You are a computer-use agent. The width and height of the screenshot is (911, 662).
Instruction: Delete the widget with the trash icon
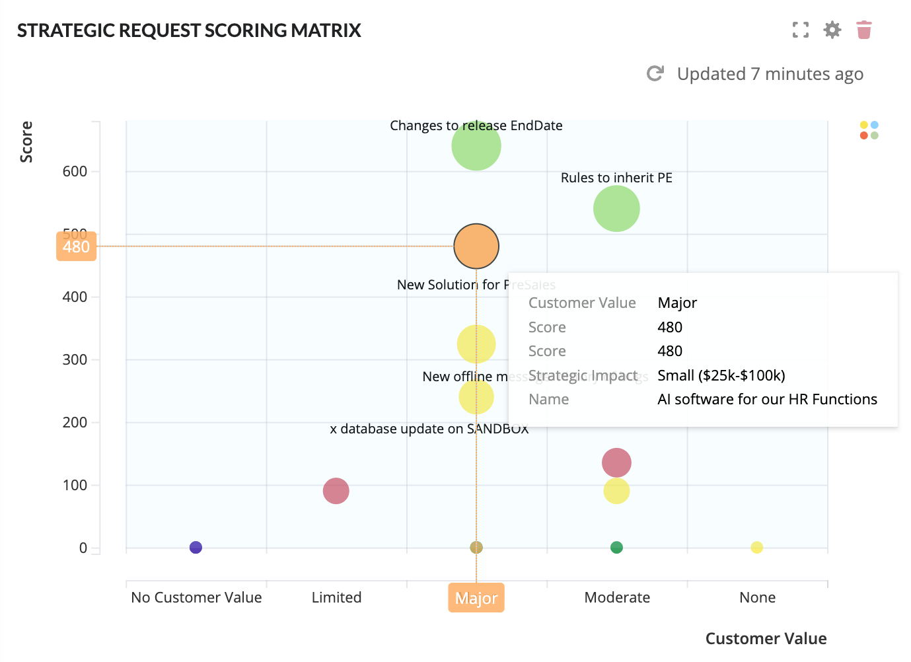click(863, 30)
